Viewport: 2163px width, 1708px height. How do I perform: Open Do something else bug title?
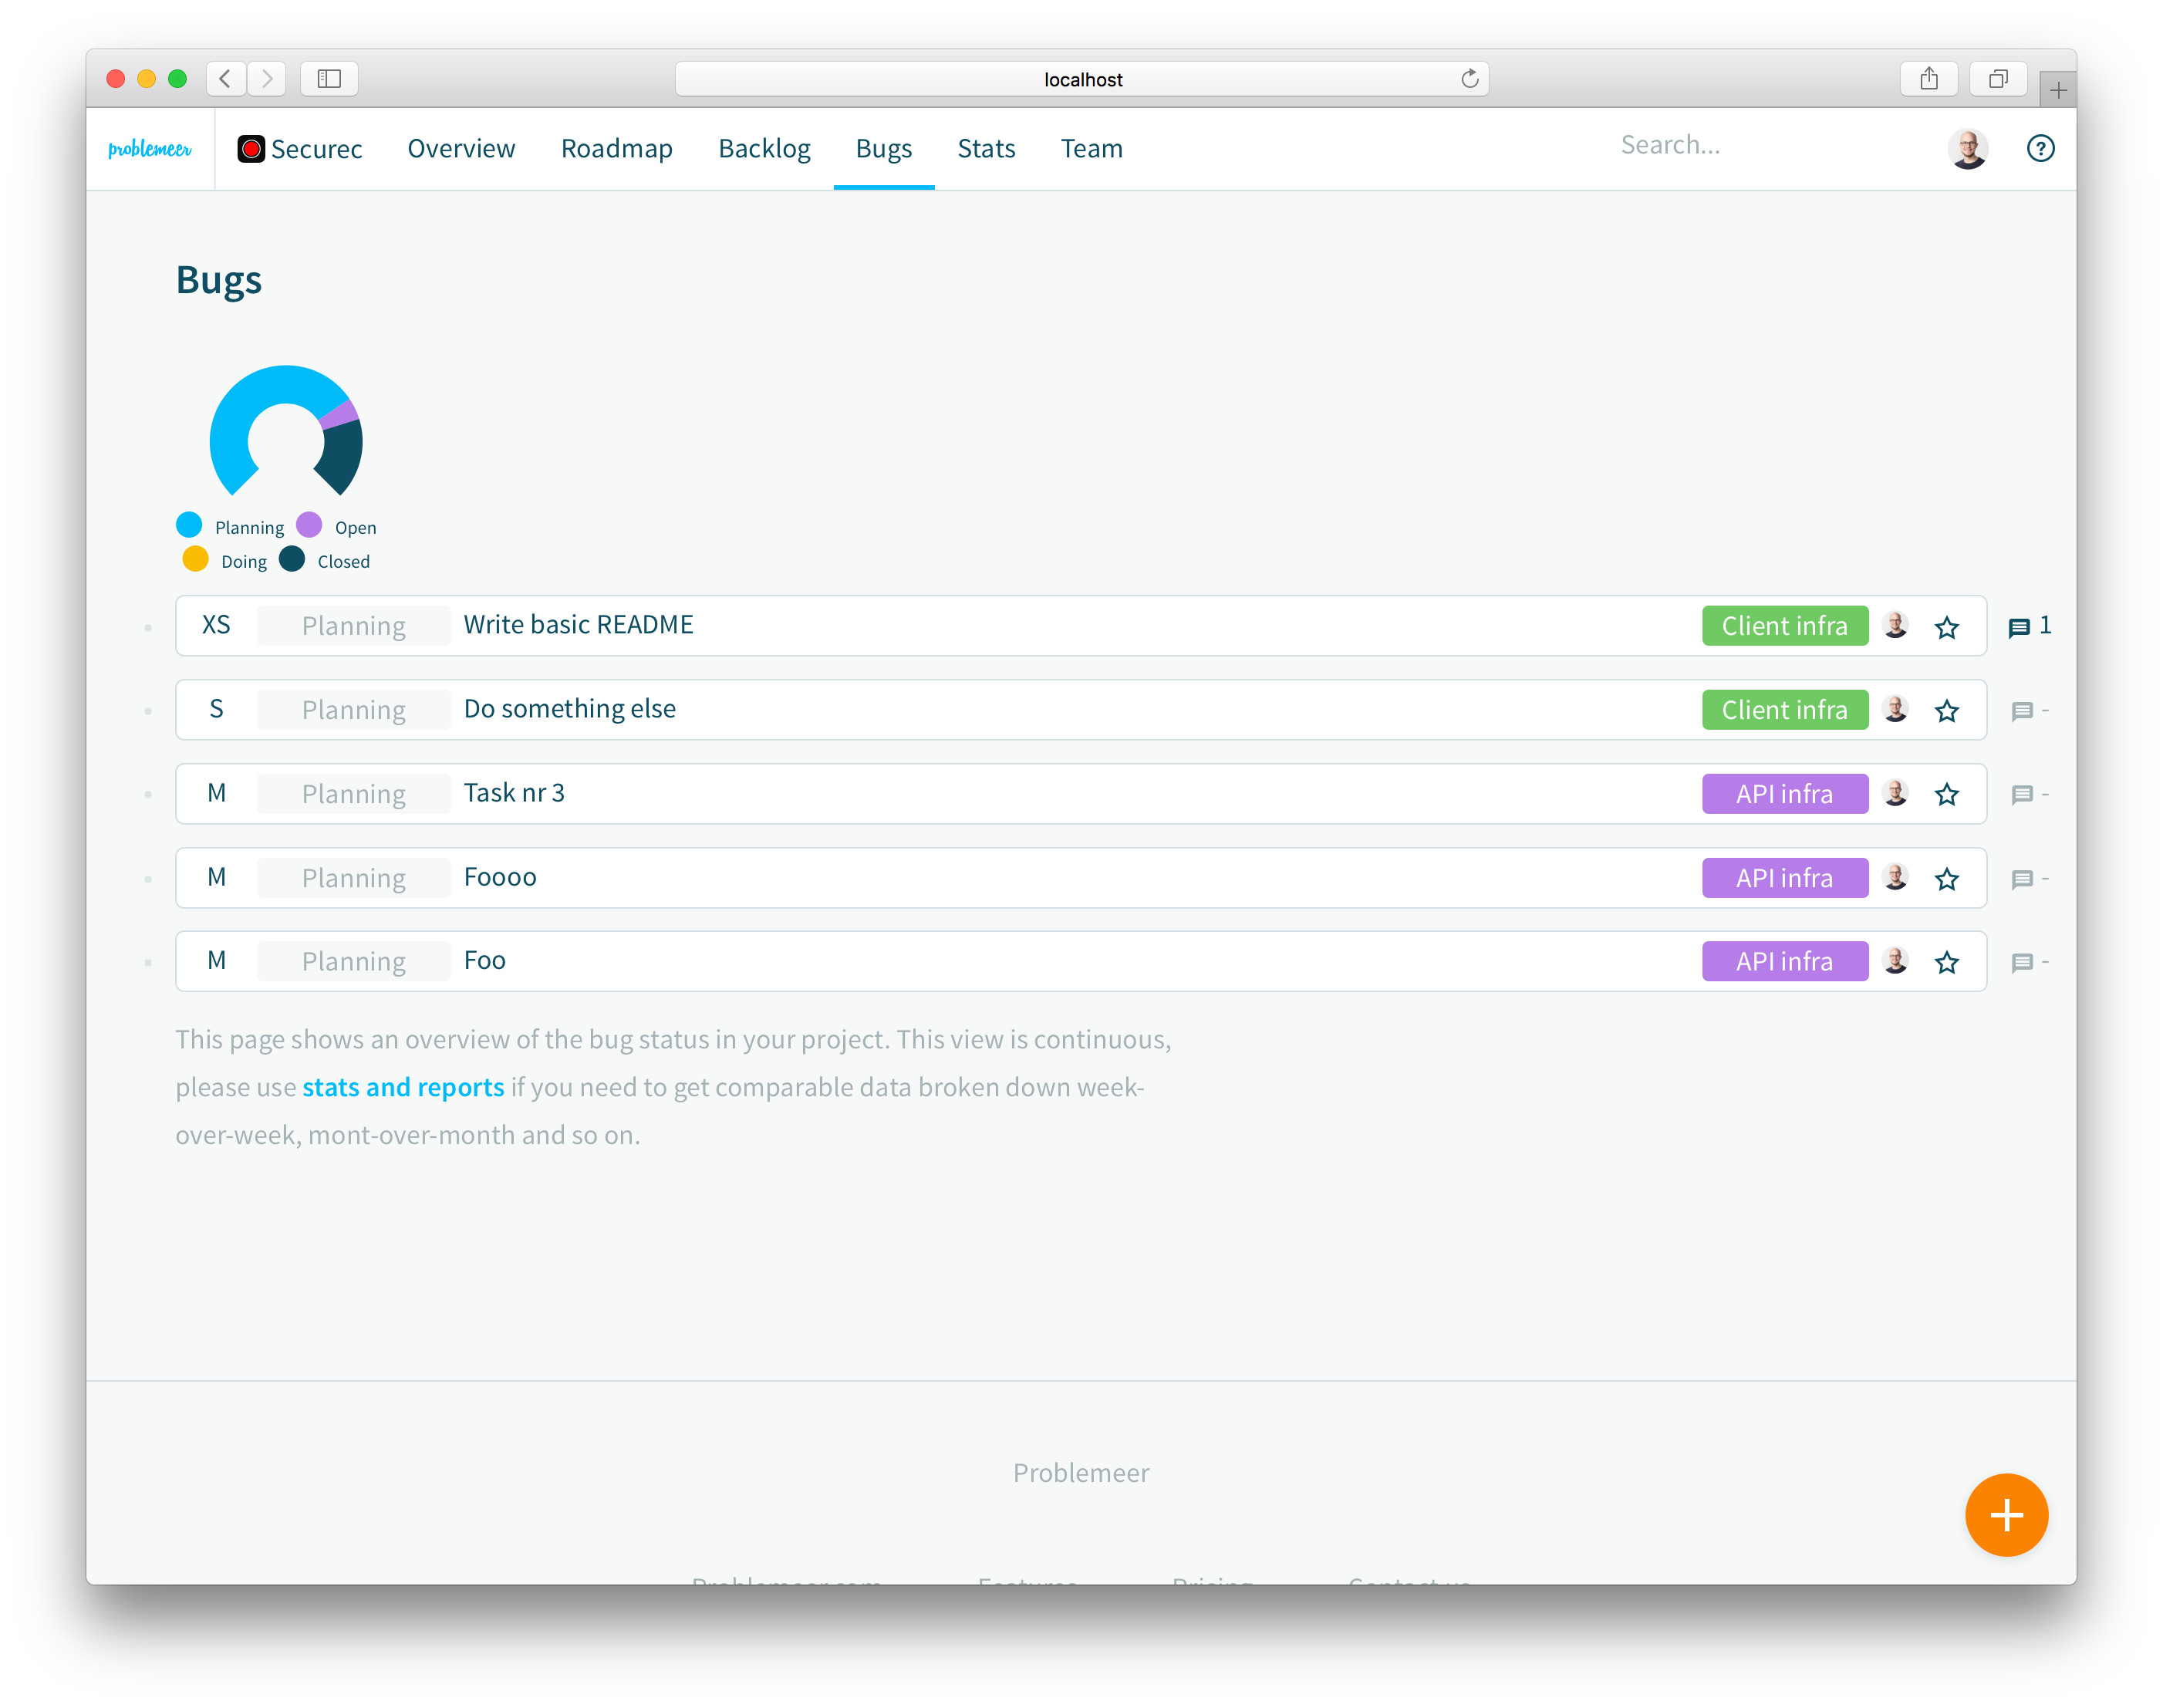pos(570,709)
